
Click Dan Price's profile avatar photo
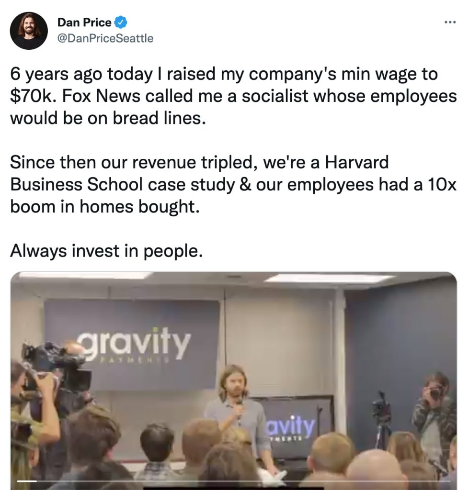[29, 31]
